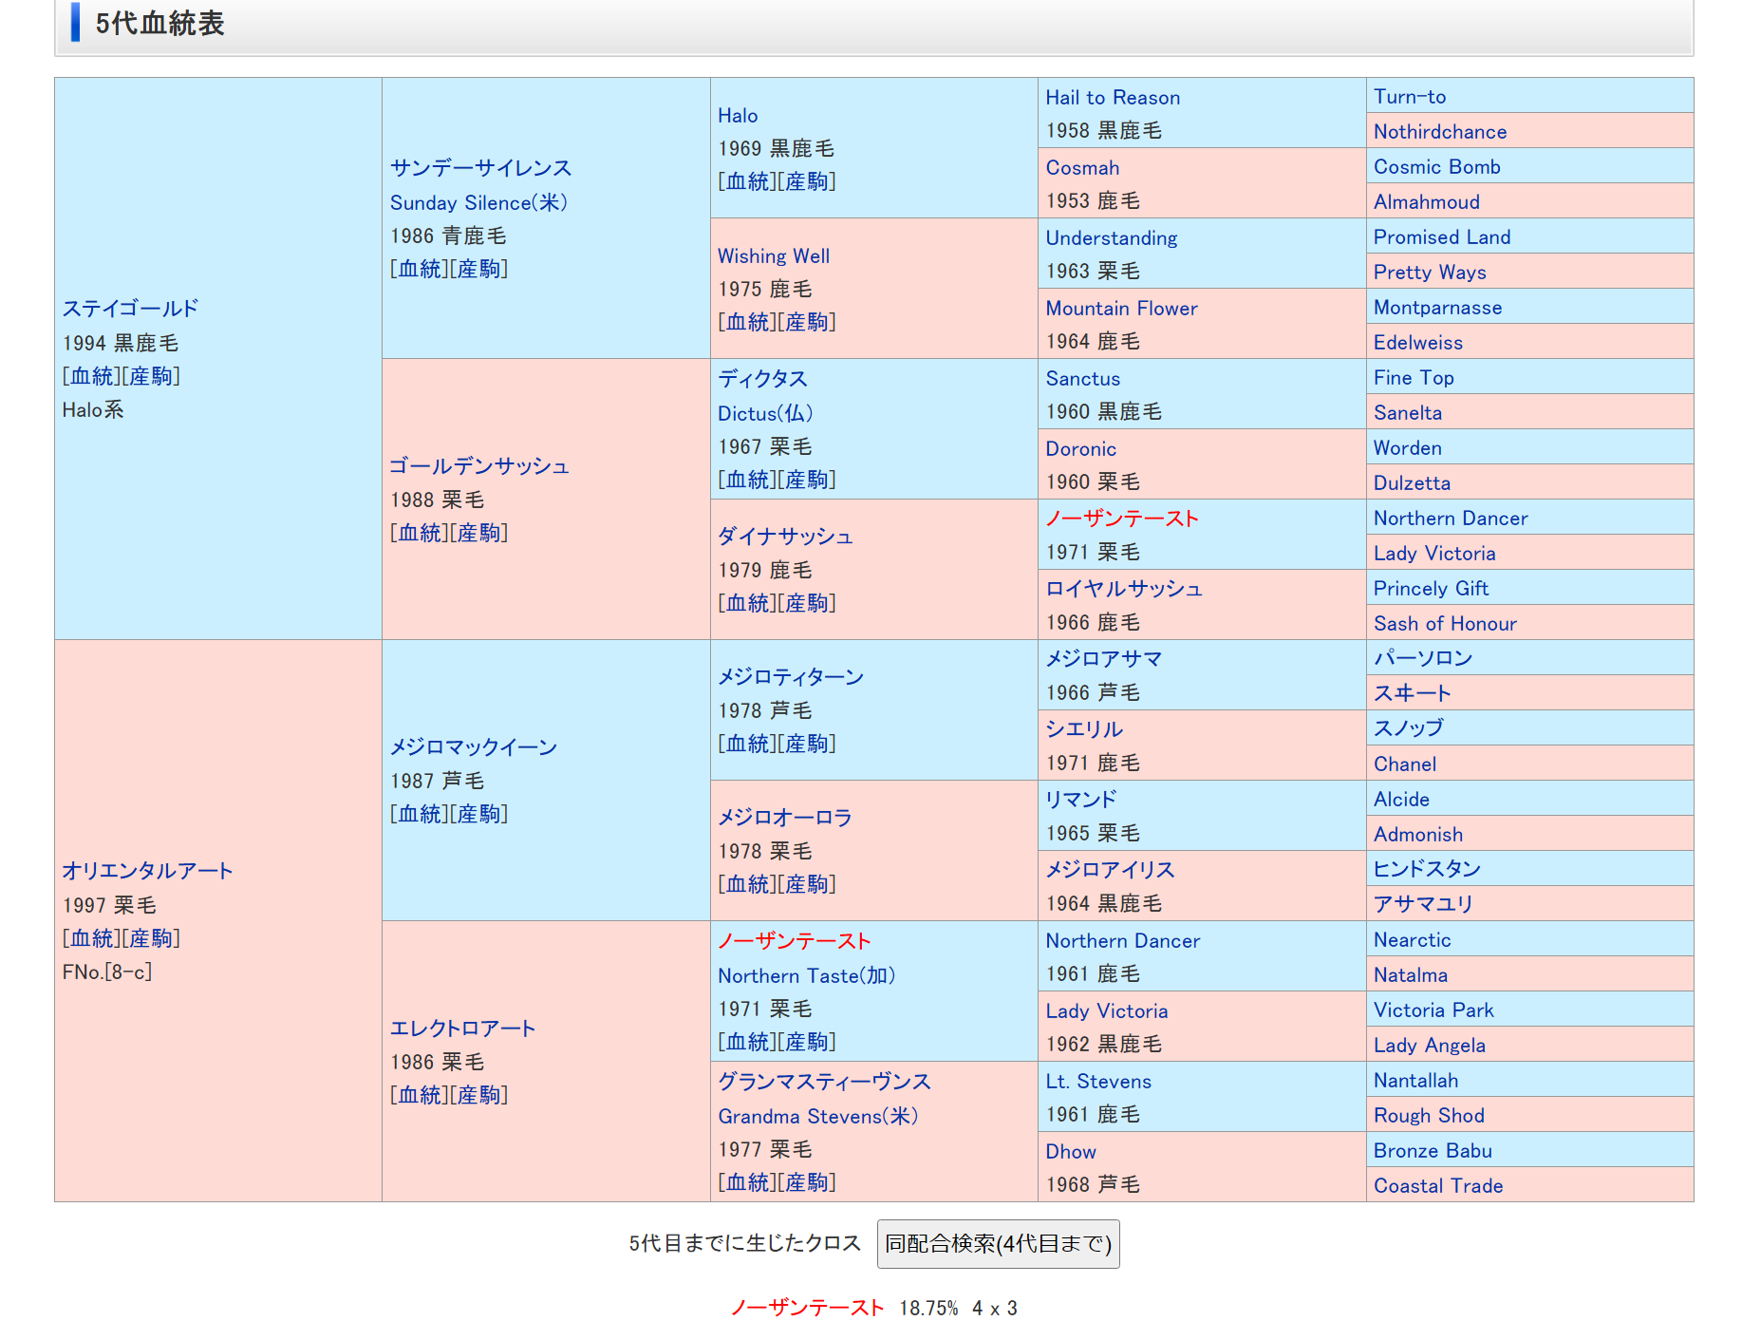Open the 血統 link under ステイゴールド
The width and height of the screenshot is (1742, 1321).
[x=92, y=376]
